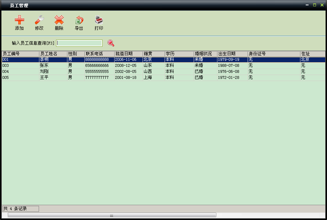Image resolution: width=327 pixels, height=220 pixels.
Task: Sort by 员工姓名 column header
Action: coord(53,54)
